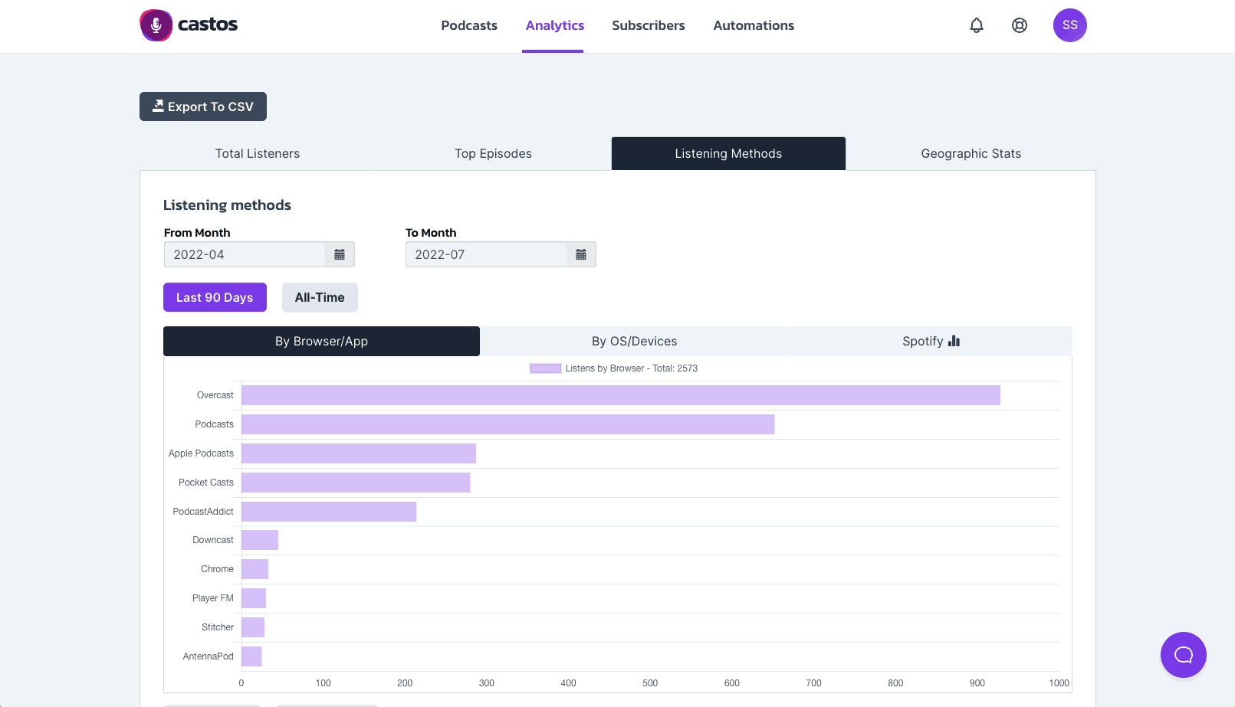
Task: Toggle Listens by Browser legend swatch
Action: [x=546, y=368]
